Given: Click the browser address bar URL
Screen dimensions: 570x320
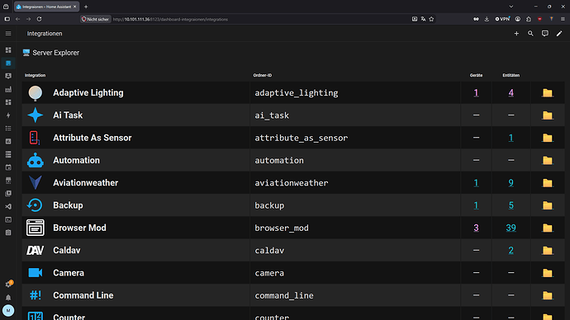Looking at the screenshot, I should [x=170, y=19].
